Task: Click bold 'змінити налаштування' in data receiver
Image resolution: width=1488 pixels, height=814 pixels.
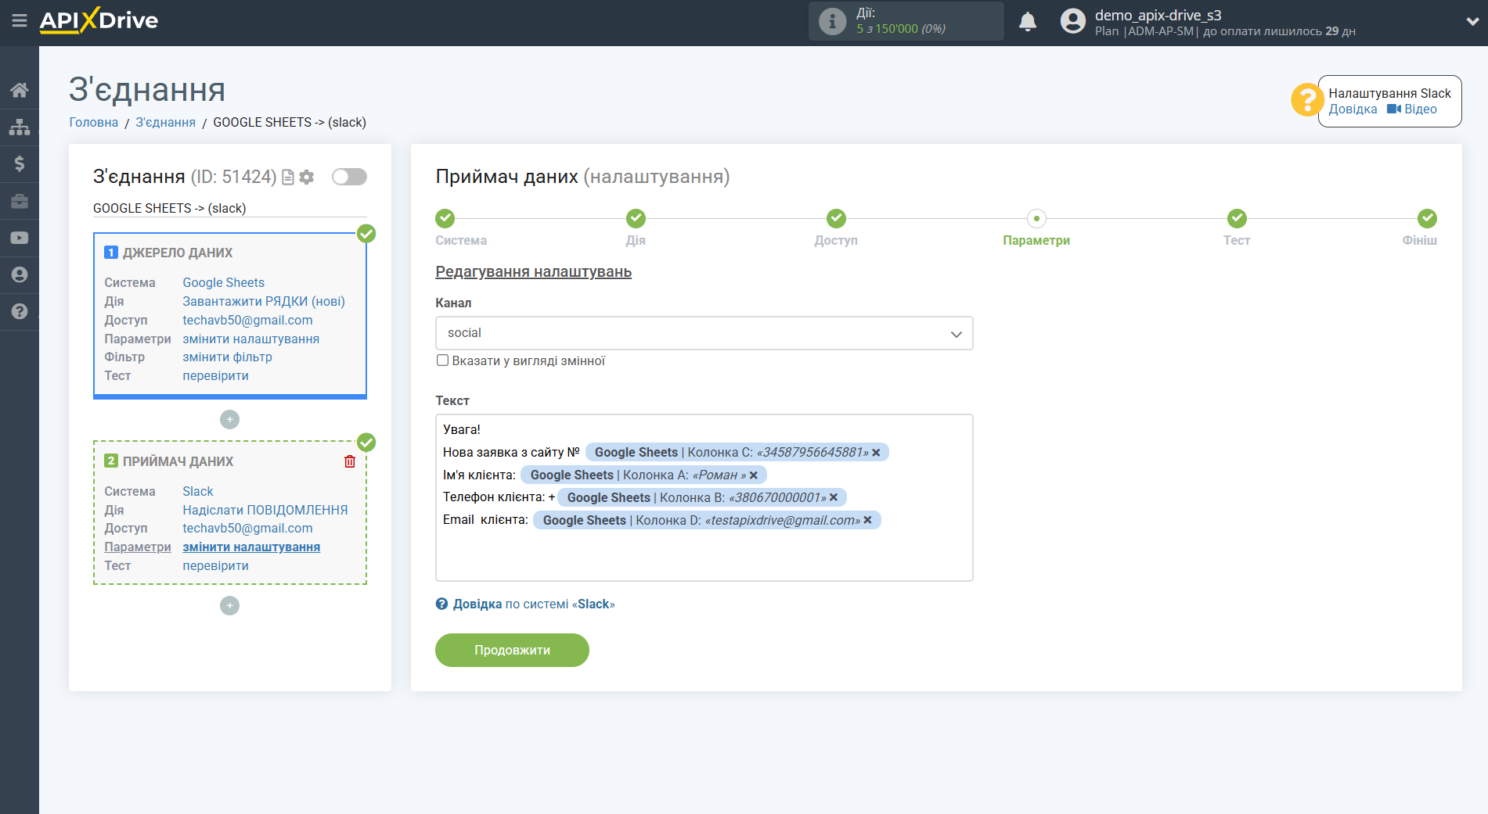Action: coord(251,547)
